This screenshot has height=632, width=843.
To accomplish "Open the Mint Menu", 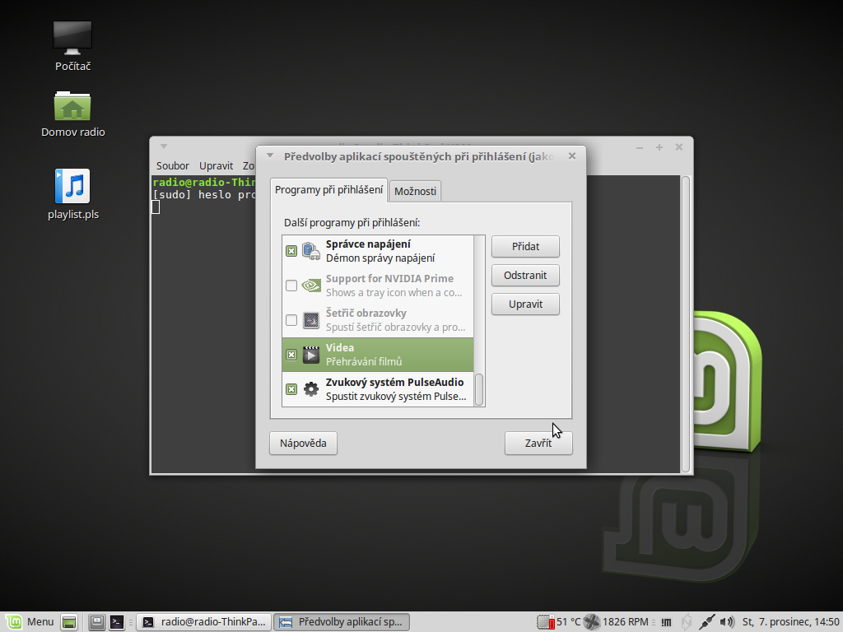I will pos(30,622).
